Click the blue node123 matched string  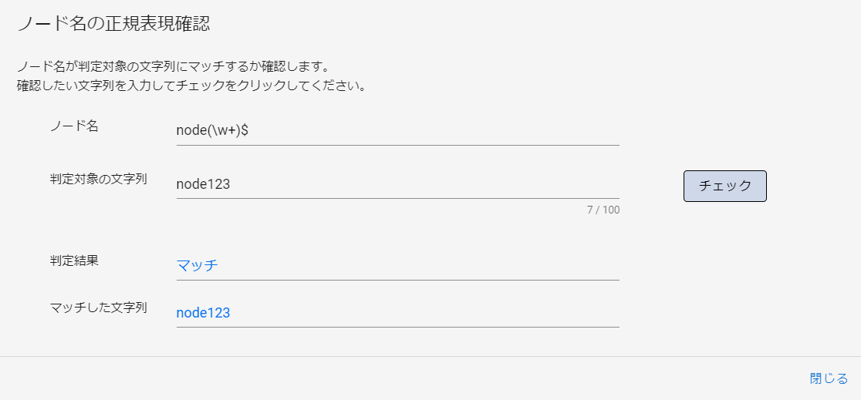[203, 313]
